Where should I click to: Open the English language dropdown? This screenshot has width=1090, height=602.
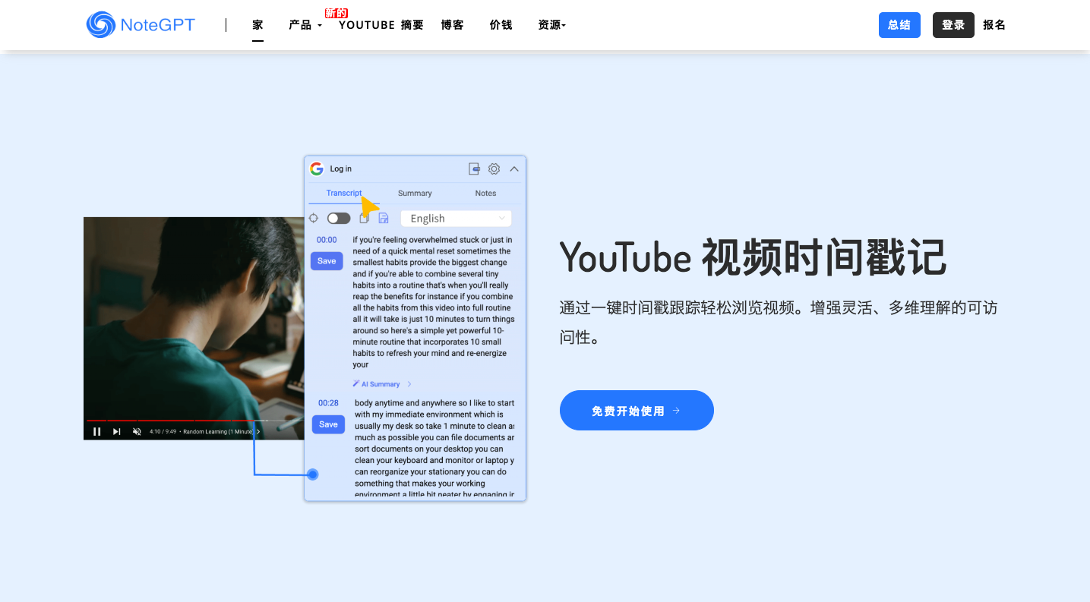pyautogui.click(x=456, y=219)
